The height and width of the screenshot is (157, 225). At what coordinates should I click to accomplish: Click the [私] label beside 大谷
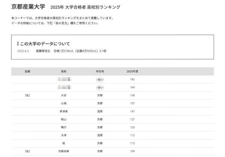(27, 95)
